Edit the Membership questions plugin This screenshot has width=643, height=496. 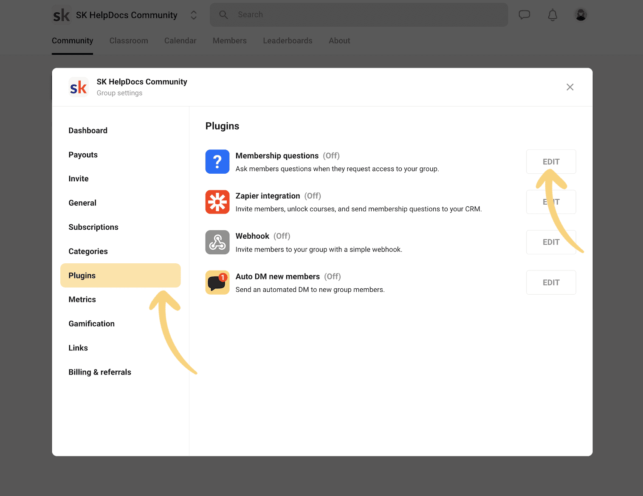click(551, 162)
